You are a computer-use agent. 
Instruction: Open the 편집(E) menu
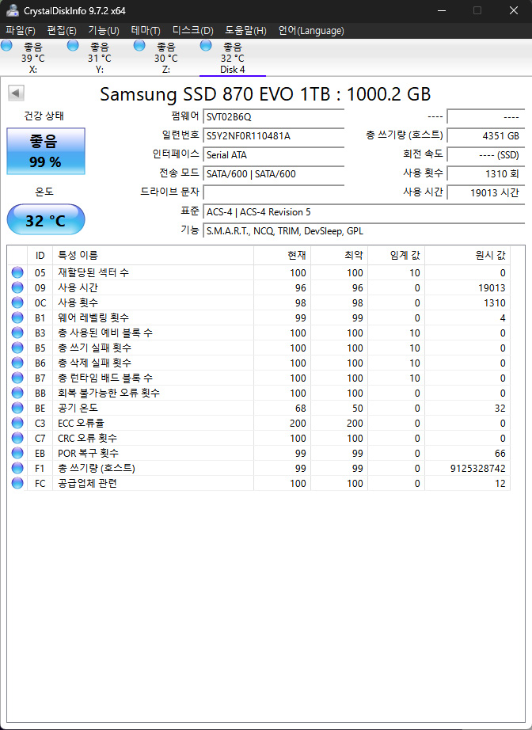pyautogui.click(x=62, y=31)
